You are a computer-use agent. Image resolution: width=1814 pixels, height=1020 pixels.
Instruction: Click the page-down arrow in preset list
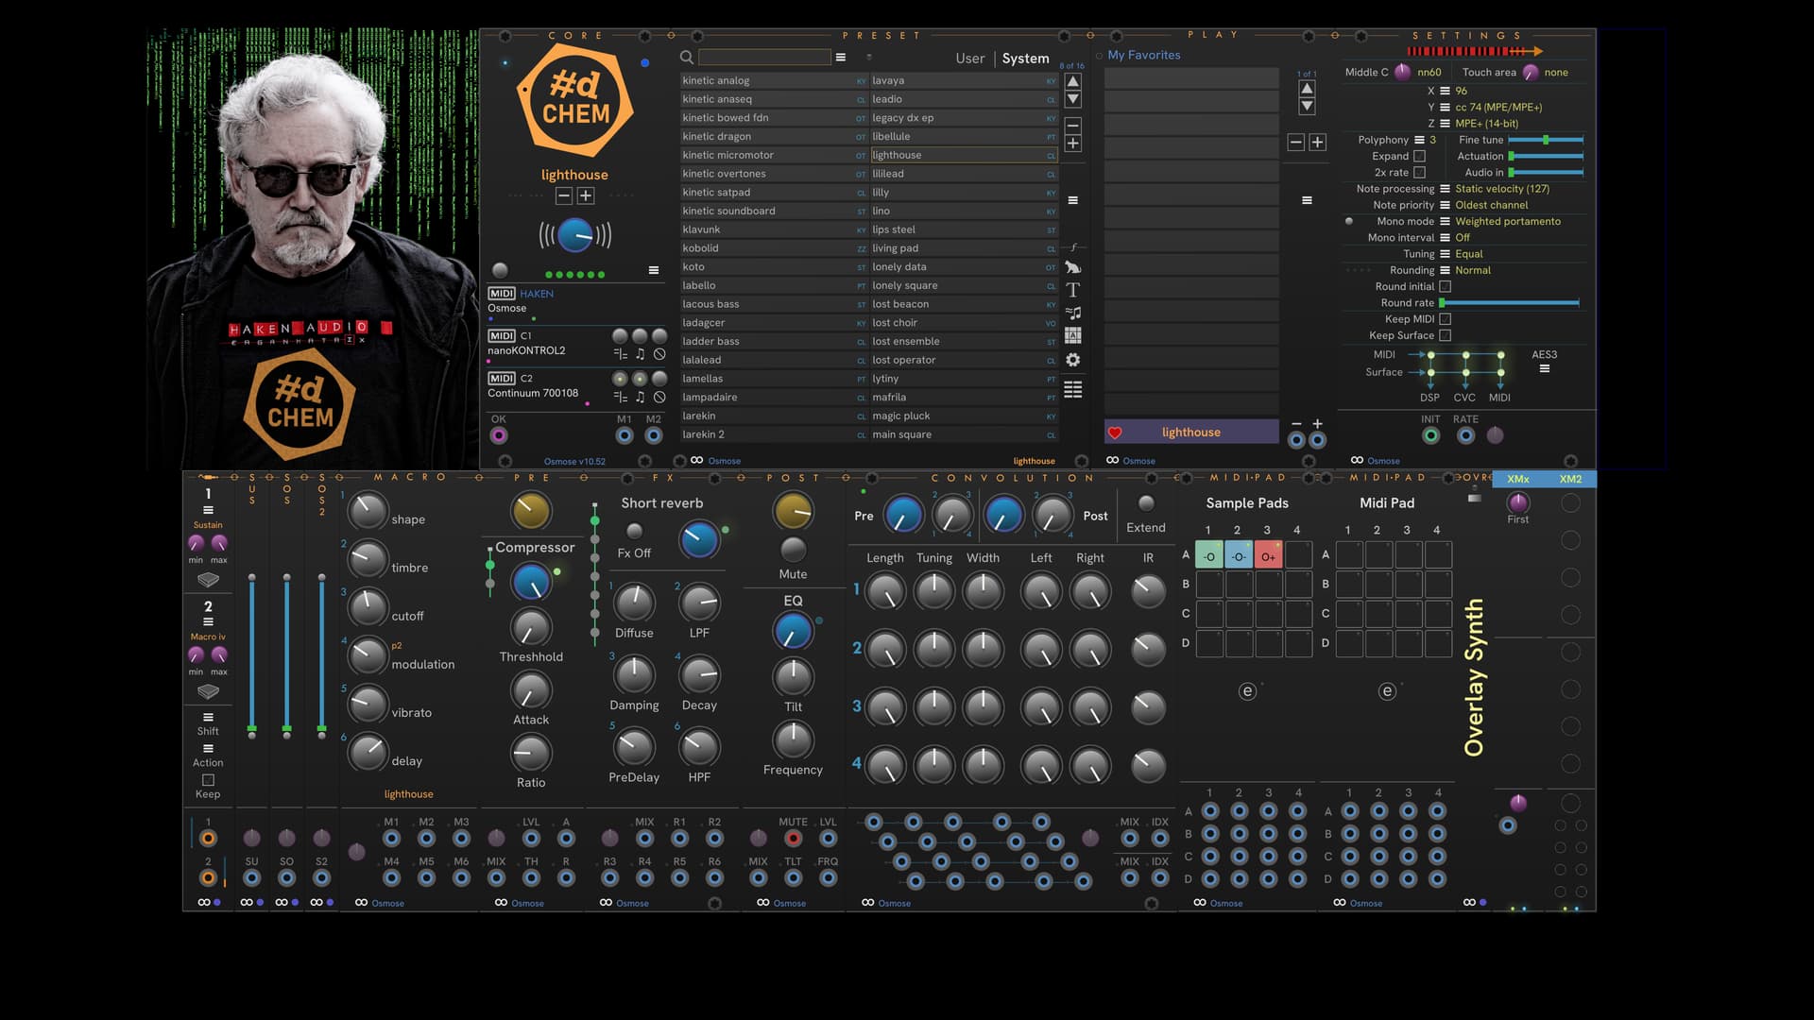[1072, 99]
